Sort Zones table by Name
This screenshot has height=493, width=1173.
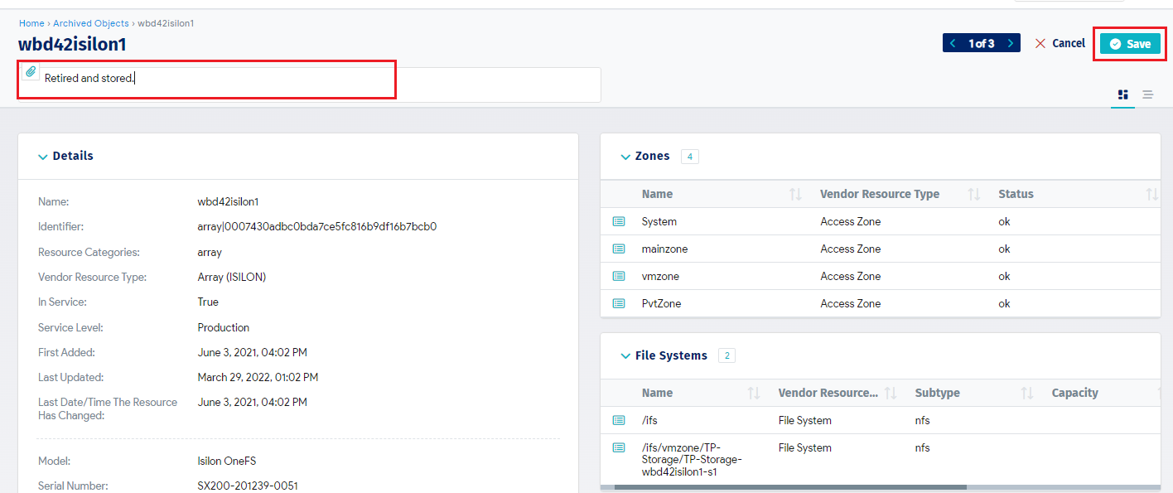[x=795, y=194]
